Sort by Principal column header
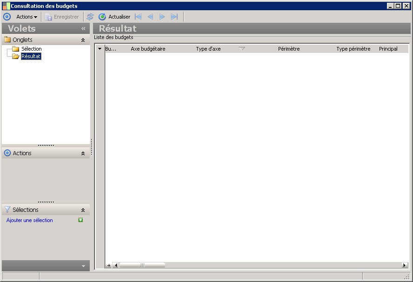Image resolution: width=413 pixels, height=282 pixels. 388,49
